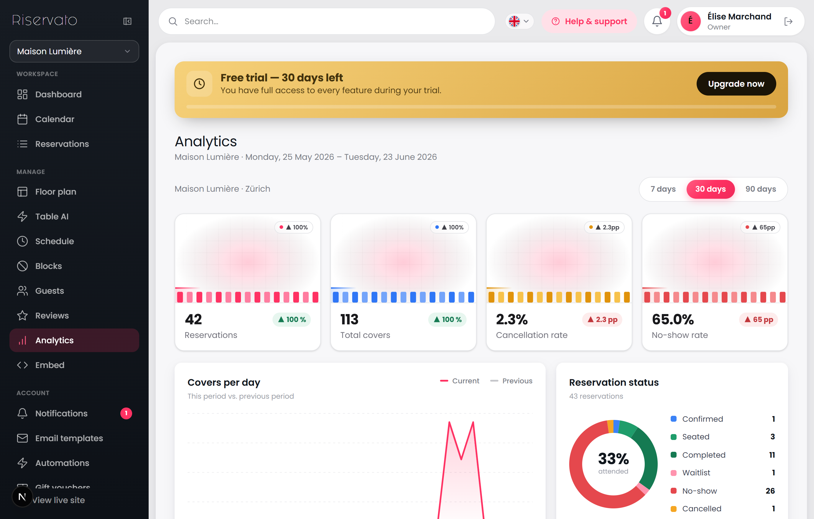Open Table AI lightning item
Viewport: 814px width, 519px height.
click(74, 216)
